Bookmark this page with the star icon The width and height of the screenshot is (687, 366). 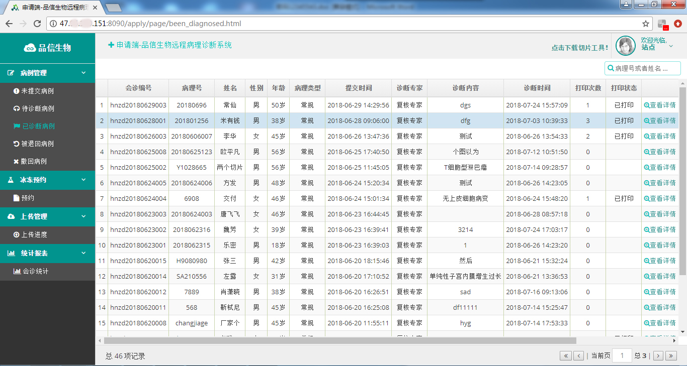pyautogui.click(x=646, y=24)
